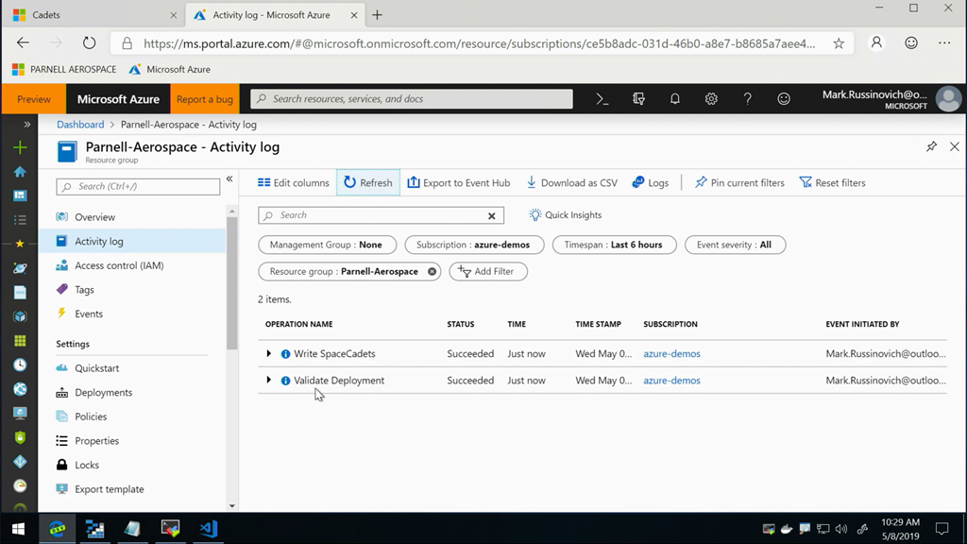Click the help question mark icon

pos(747,99)
